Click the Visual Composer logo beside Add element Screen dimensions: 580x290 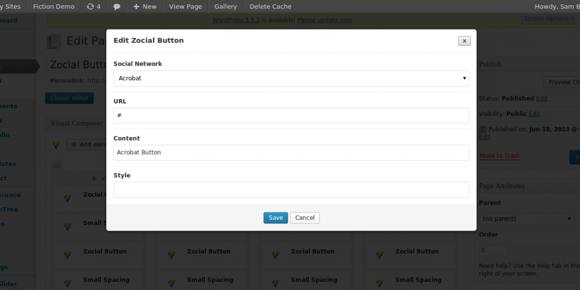(x=57, y=144)
